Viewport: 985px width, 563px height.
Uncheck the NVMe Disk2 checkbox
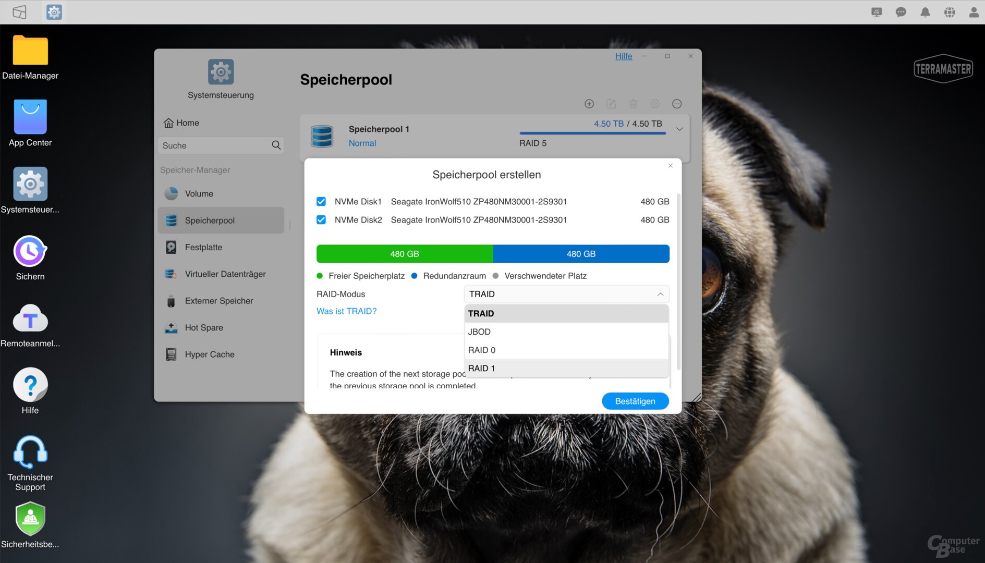click(321, 220)
